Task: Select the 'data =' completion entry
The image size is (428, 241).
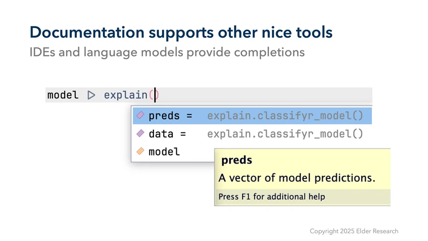Action: tap(167, 134)
